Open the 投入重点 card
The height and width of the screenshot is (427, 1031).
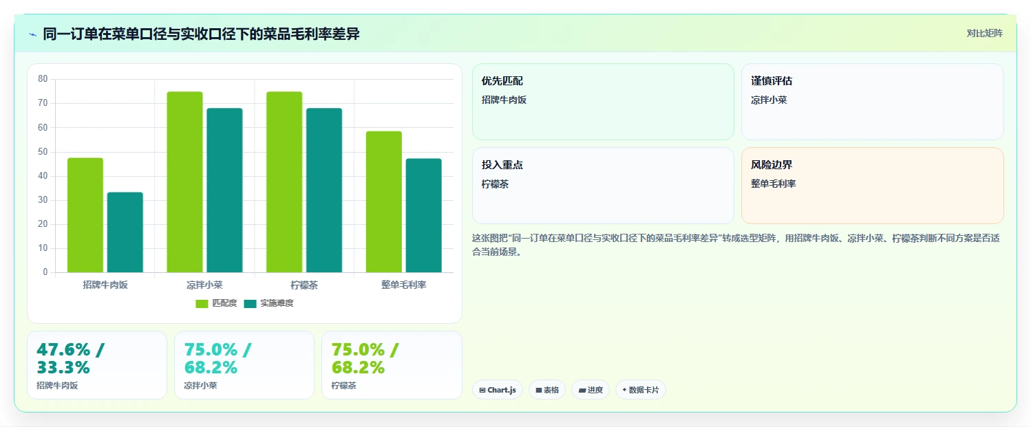point(603,186)
